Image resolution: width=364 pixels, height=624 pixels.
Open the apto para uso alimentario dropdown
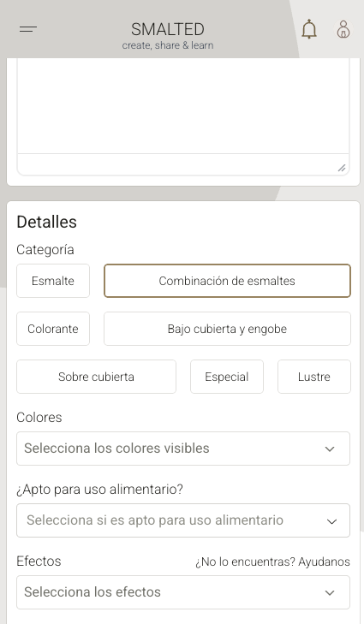point(183,520)
